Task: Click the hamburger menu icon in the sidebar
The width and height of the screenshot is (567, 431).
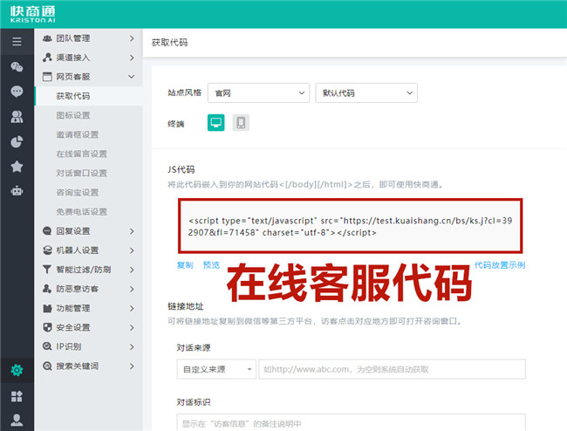Action: click(x=17, y=41)
